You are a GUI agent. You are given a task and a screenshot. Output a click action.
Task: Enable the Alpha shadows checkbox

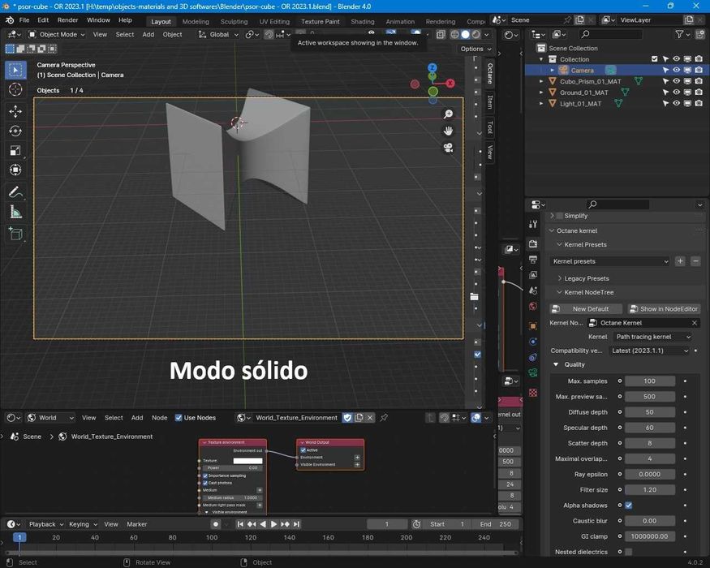[628, 506]
